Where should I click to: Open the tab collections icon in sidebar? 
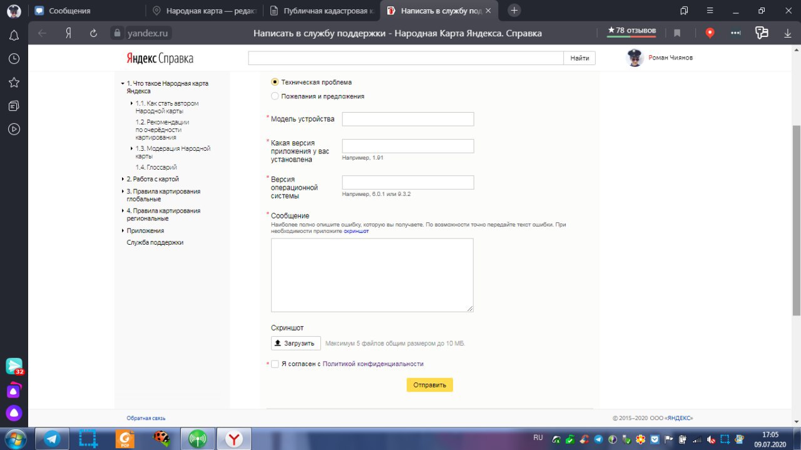[14, 106]
